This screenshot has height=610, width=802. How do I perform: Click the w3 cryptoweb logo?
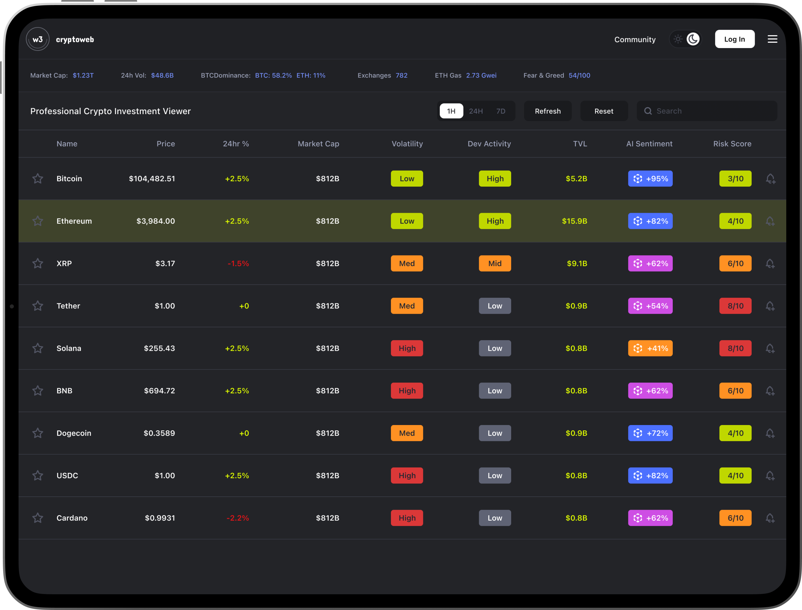pos(38,39)
